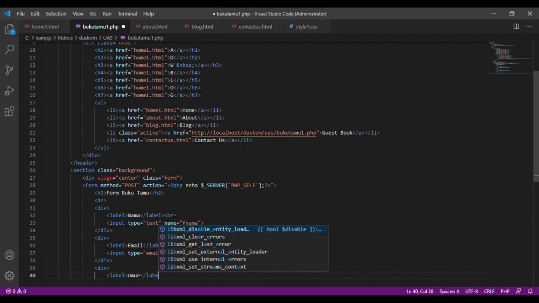Click the UAS breadcrumb segment

tap(108, 38)
